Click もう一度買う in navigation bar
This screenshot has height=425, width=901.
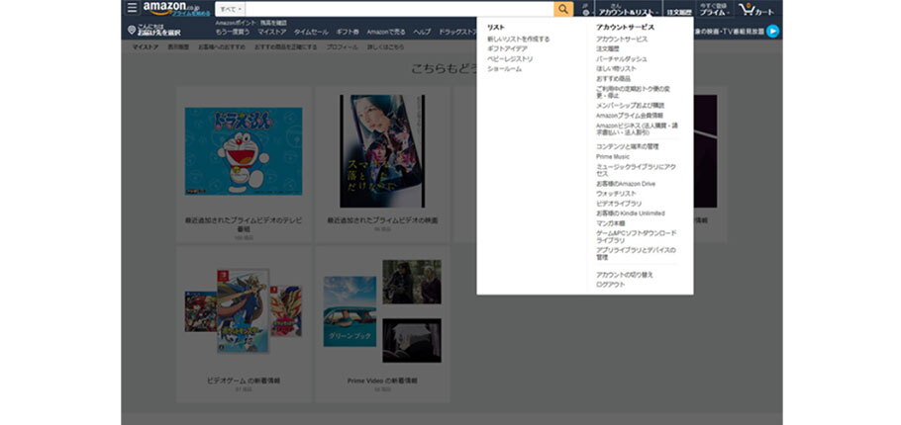pos(233,32)
